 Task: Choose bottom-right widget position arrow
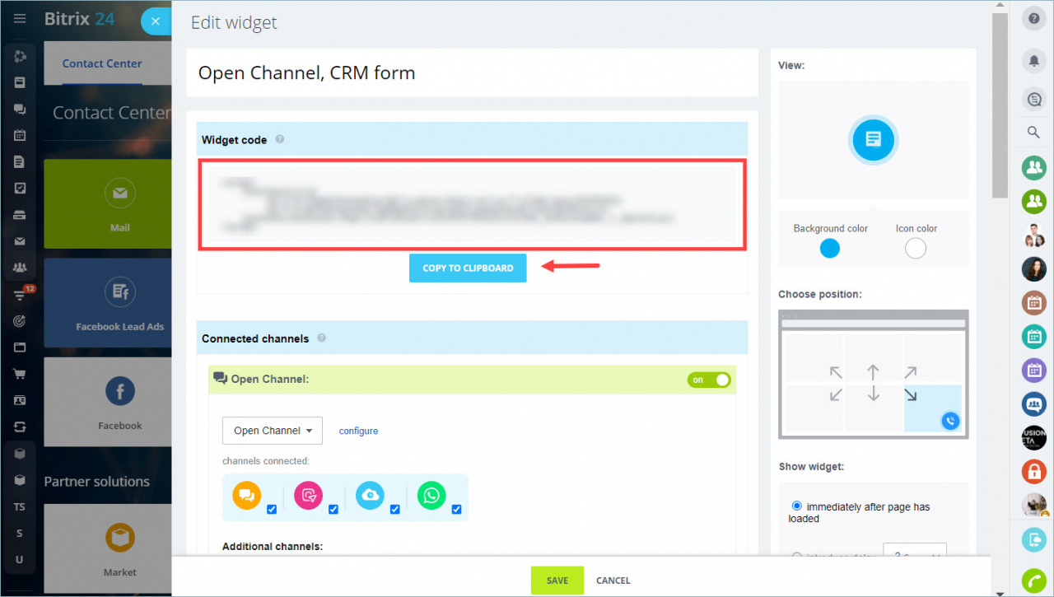(x=911, y=395)
